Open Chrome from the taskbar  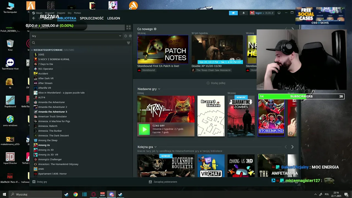coord(75,194)
